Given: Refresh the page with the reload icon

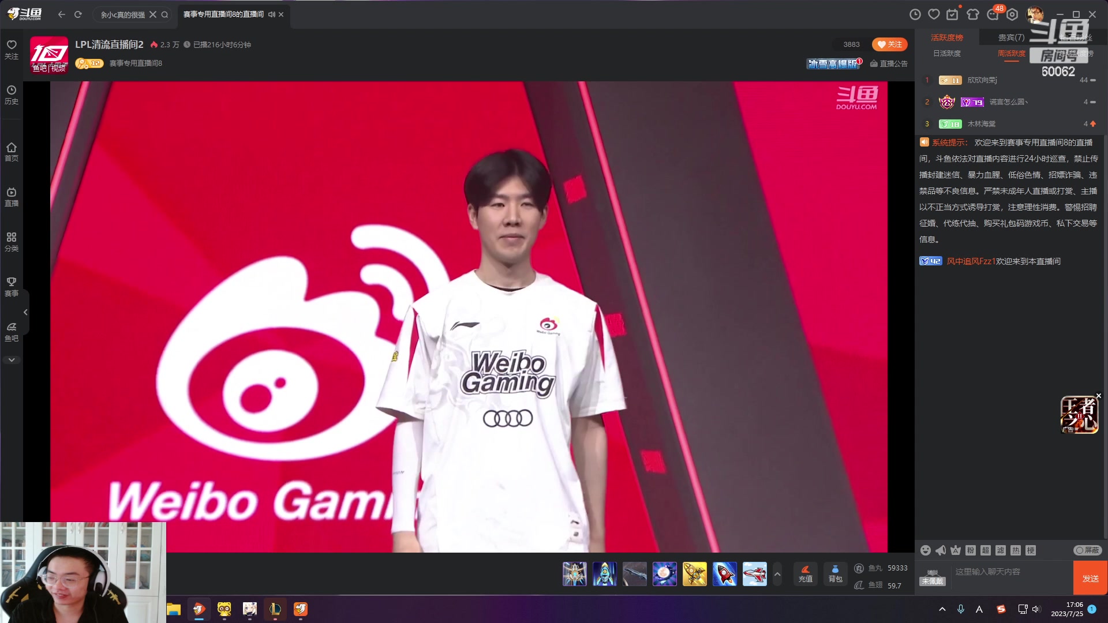Looking at the screenshot, I should tap(78, 14).
